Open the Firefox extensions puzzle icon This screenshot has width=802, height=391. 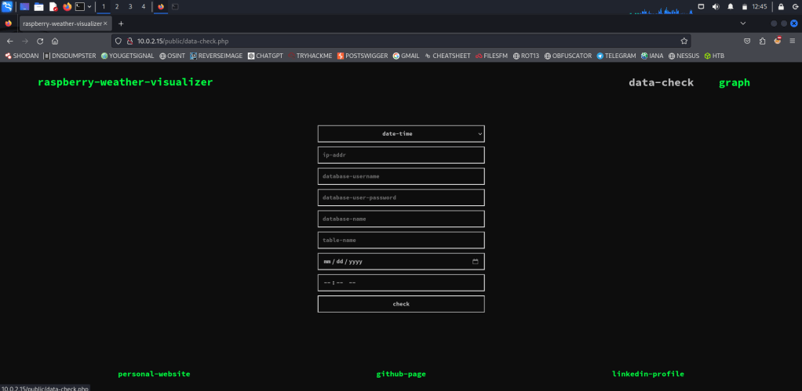point(761,41)
